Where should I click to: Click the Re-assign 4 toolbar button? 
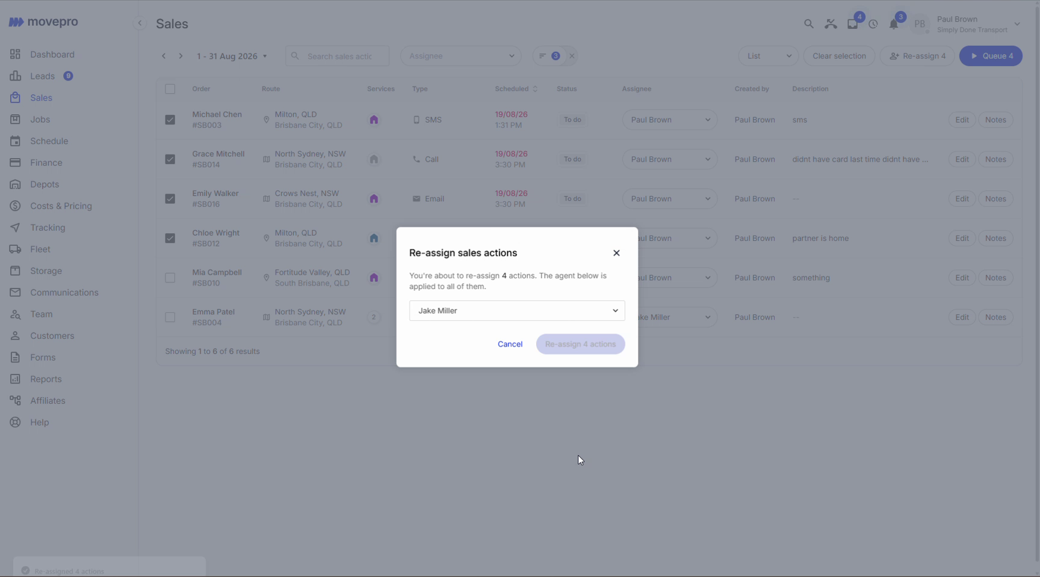pyautogui.click(x=917, y=56)
